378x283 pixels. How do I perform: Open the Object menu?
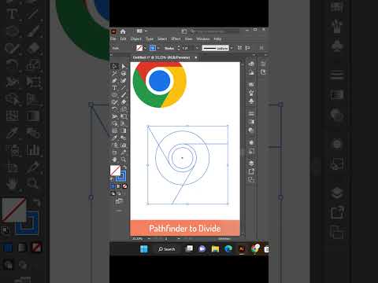pos(136,39)
